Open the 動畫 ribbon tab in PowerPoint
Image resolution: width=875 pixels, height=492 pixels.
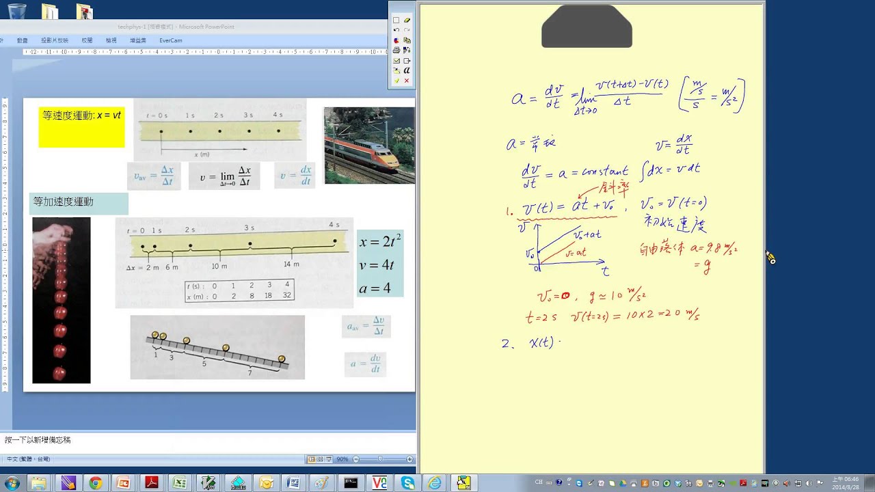(x=22, y=40)
